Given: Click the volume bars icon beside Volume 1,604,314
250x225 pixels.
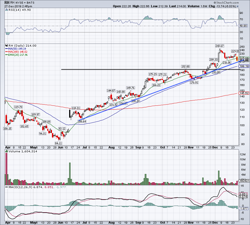Looking at the screenshot, I should point(7,151).
